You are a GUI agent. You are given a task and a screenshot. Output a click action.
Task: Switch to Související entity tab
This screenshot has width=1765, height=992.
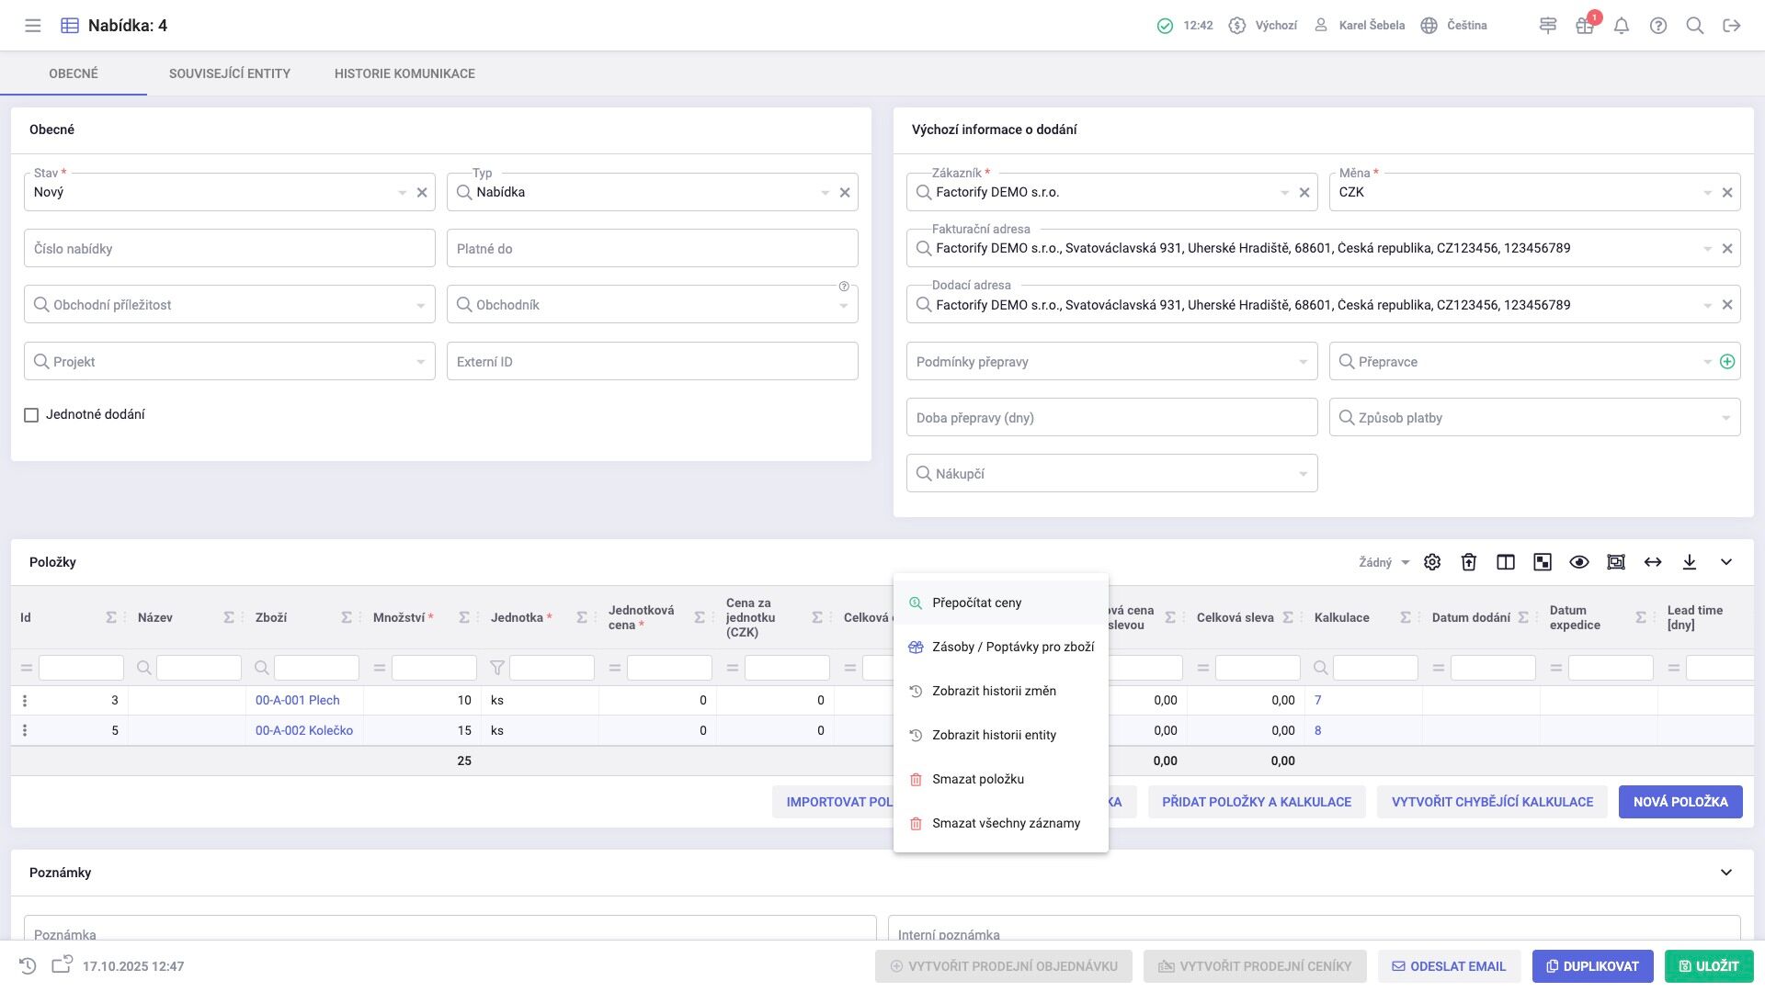point(229,73)
